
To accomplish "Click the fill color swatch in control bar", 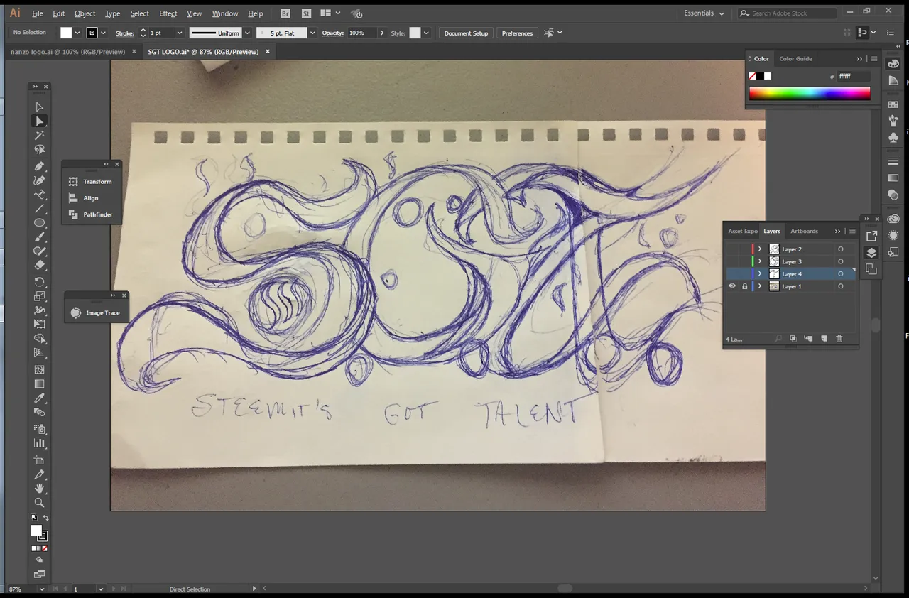I will pos(66,33).
